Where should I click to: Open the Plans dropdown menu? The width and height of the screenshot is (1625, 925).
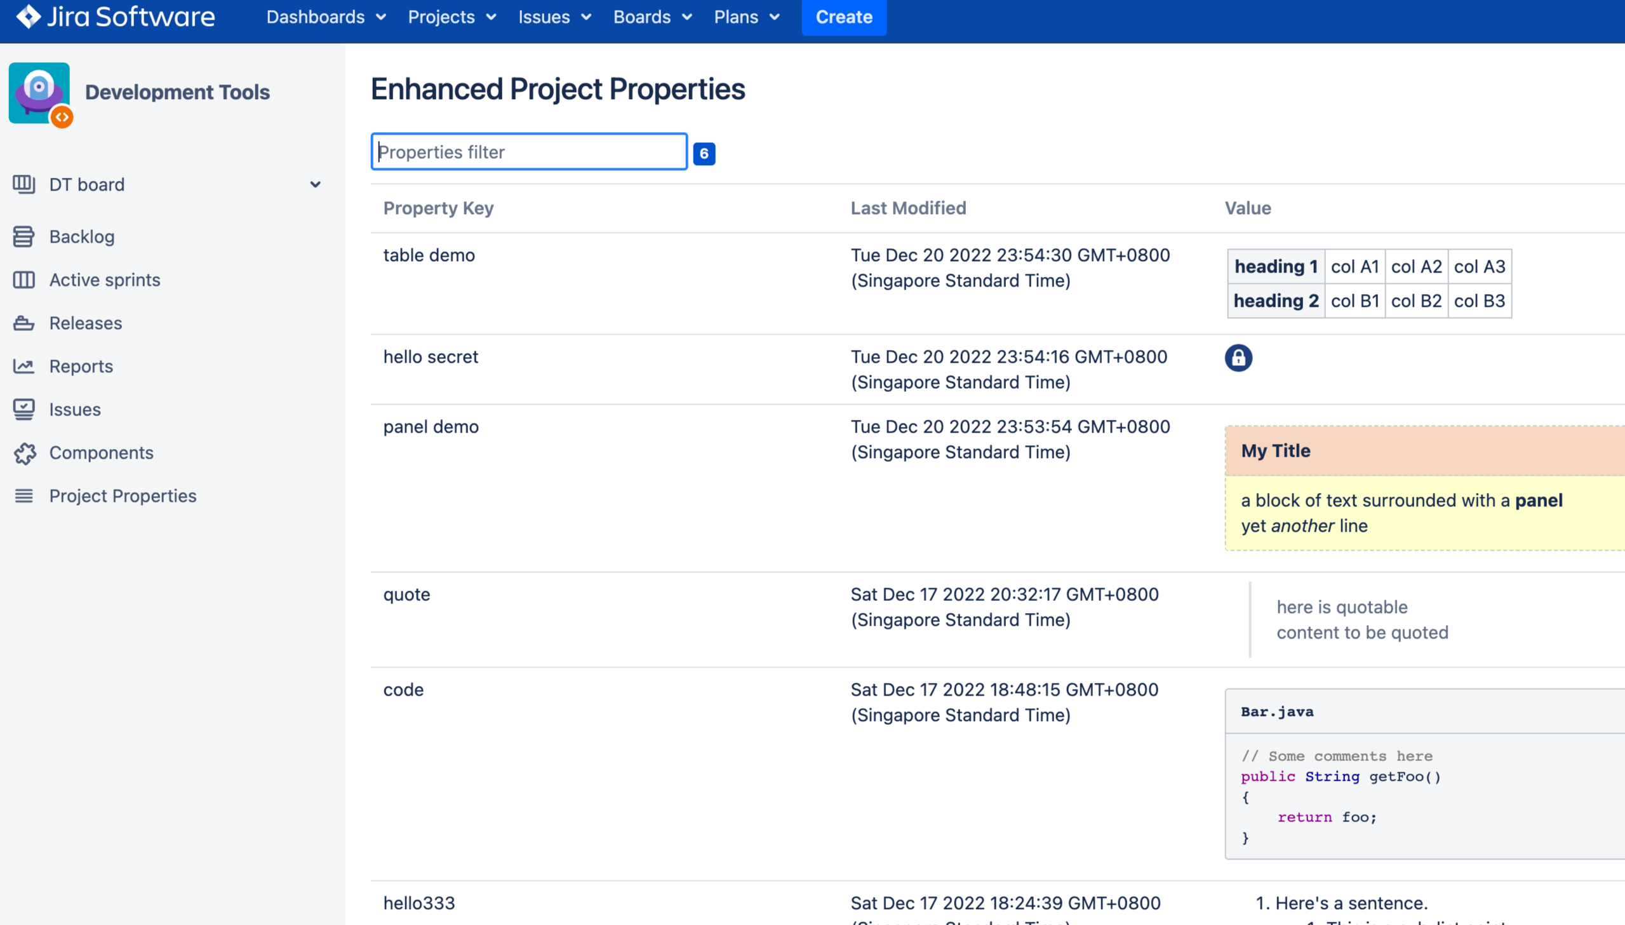(x=746, y=17)
